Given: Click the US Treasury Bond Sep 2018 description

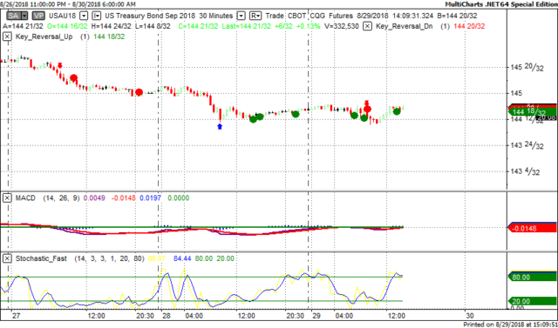Looking at the screenshot, I should click(150, 16).
